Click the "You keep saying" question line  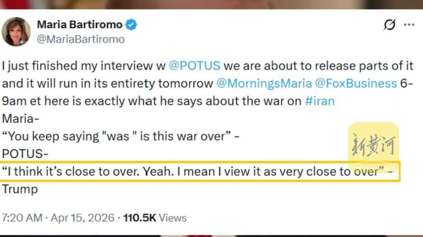[123, 136]
